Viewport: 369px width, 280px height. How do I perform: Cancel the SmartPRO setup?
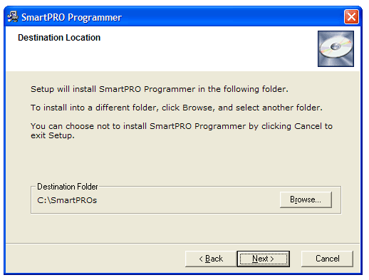point(327,259)
